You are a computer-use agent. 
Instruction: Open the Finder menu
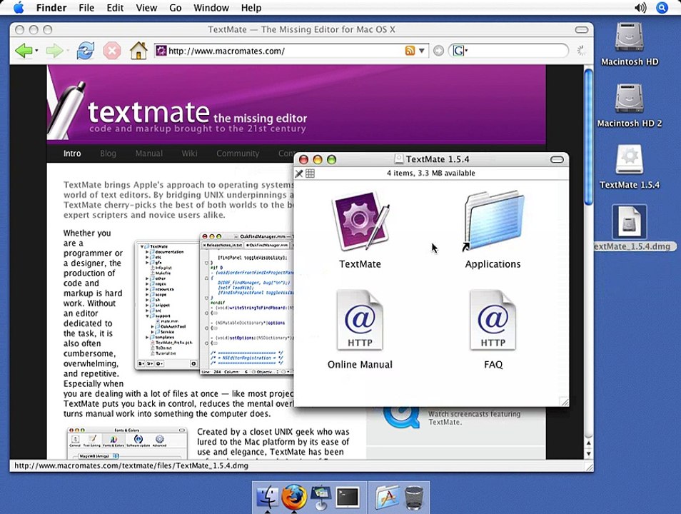pyautogui.click(x=51, y=8)
